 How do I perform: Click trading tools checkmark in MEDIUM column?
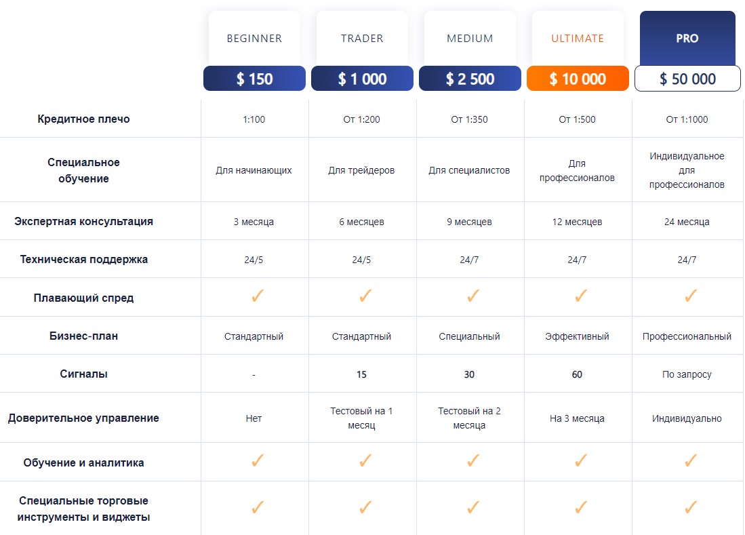tap(473, 507)
